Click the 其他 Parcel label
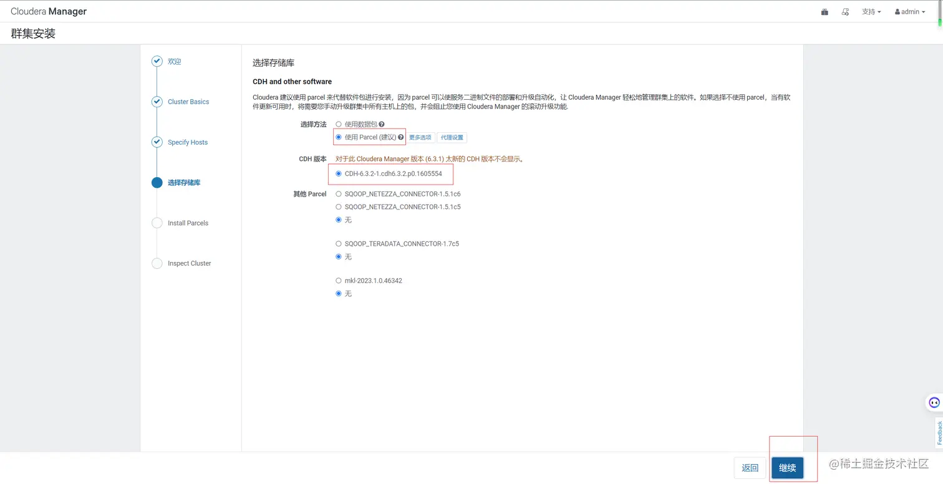943x484 pixels. pyautogui.click(x=310, y=194)
